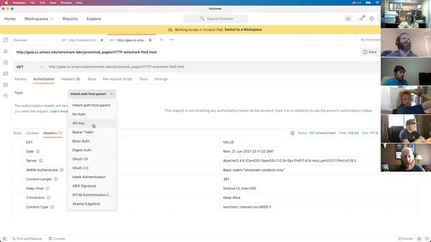The width and height of the screenshot is (431, 242).
Task: Click info icon next to WWW-Authenticate header
Action: (61, 170)
